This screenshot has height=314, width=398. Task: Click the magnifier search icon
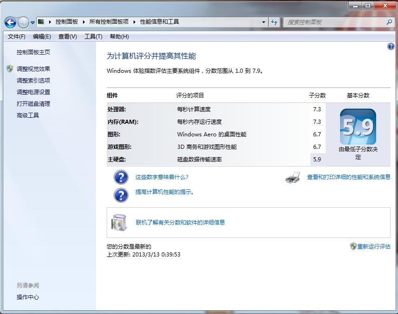[389, 22]
